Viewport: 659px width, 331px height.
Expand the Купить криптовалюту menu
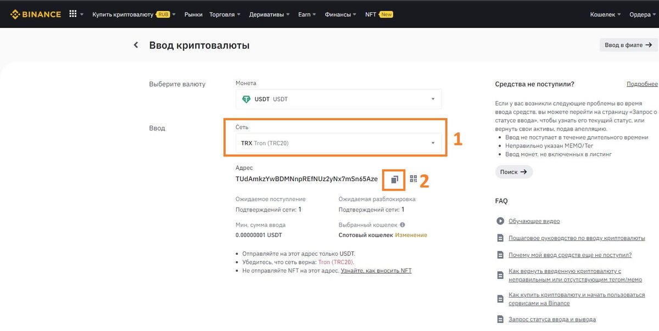(134, 14)
